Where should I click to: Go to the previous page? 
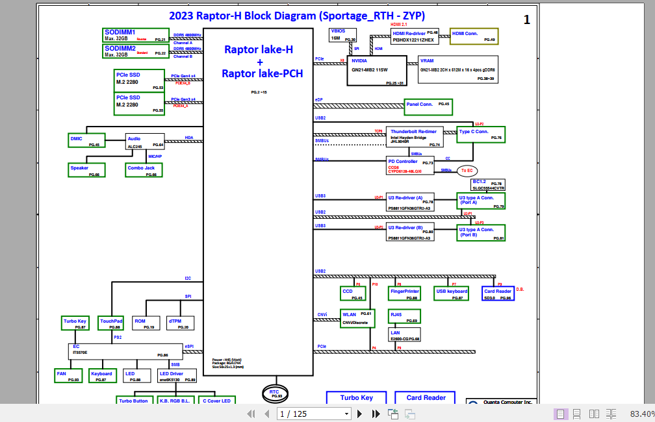267,414
